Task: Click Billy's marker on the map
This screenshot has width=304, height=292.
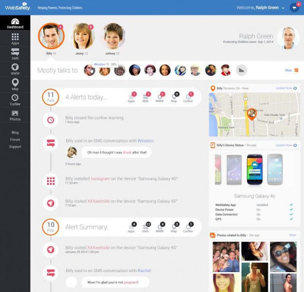Action: pos(251,114)
